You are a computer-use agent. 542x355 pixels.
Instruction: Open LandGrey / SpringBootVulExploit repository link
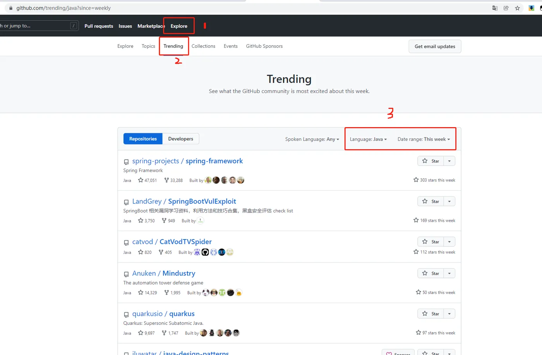click(x=184, y=201)
